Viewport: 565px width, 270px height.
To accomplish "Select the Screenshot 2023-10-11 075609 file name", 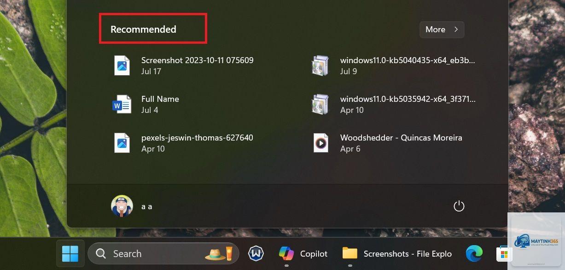I will coord(198,60).
